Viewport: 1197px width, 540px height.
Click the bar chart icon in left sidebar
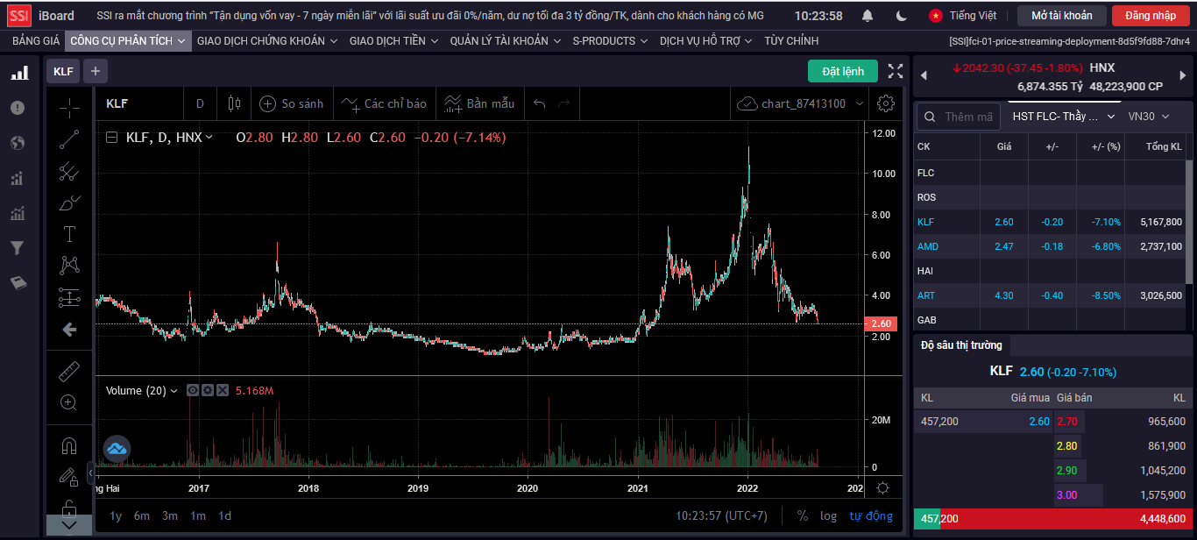(x=18, y=73)
